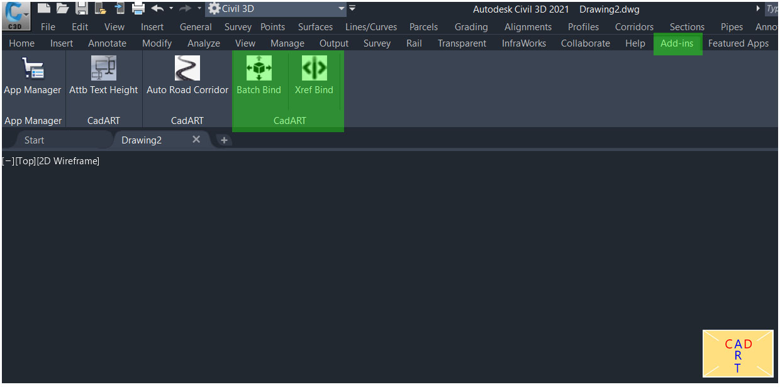Switch to the Rail ribbon tab
Screen dimensions: 780x387
pos(414,43)
